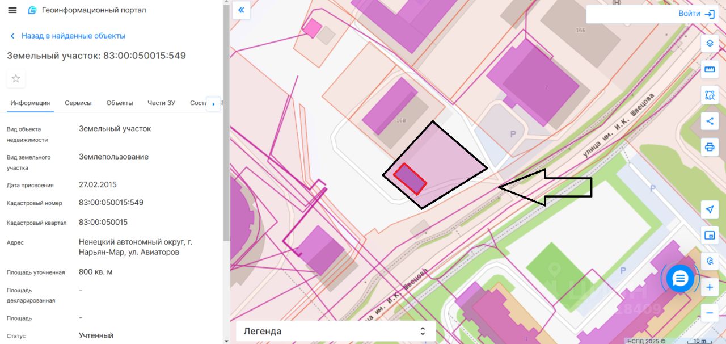Switch to the Объекты tab
Image resolution: width=726 pixels, height=344 pixels.
click(120, 103)
